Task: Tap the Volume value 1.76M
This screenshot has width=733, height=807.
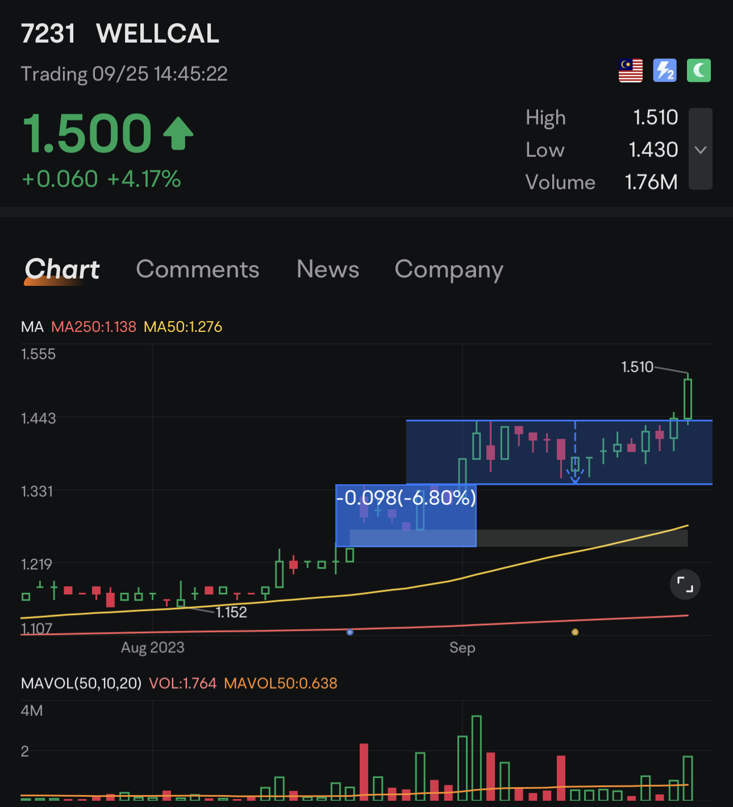Action: pyautogui.click(x=651, y=182)
